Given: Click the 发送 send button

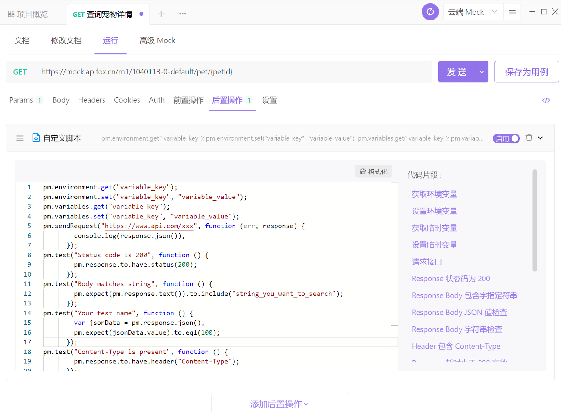Looking at the screenshot, I should click(x=457, y=72).
